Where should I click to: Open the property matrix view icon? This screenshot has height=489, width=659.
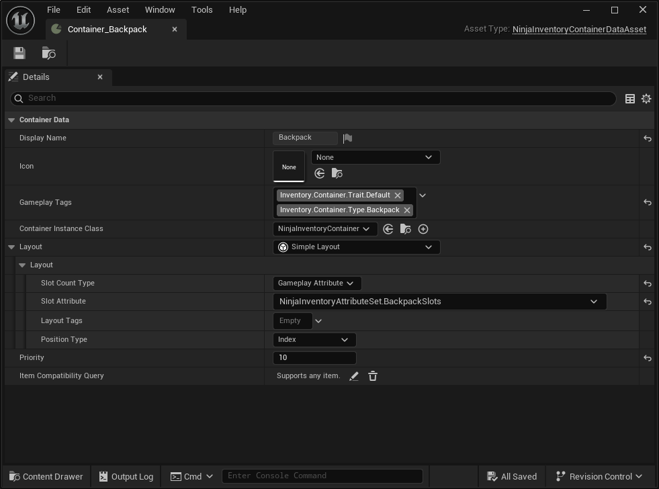(629, 98)
